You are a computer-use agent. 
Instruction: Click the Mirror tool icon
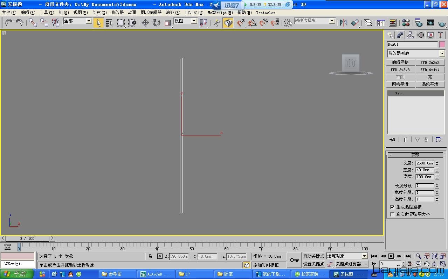(344, 23)
